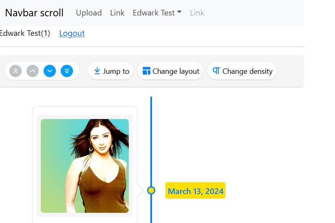
Task: Open the Navbar scroll brand link
Action: pos(34,13)
